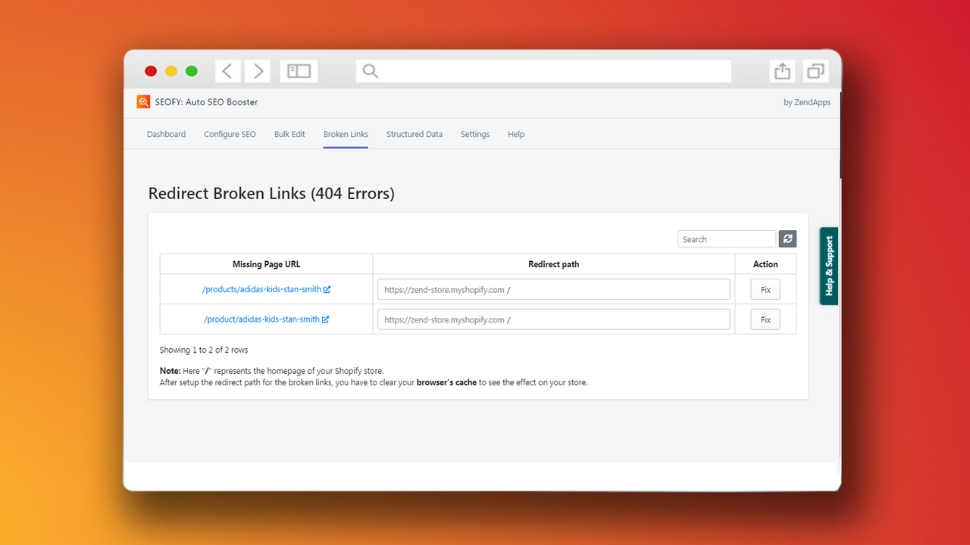Image resolution: width=970 pixels, height=545 pixels.
Task: Click the back navigation arrow
Action: [x=228, y=70]
